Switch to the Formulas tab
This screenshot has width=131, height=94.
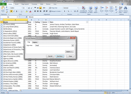[34, 4]
